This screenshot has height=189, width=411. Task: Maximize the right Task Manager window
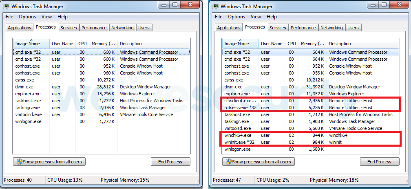pos(384,4)
